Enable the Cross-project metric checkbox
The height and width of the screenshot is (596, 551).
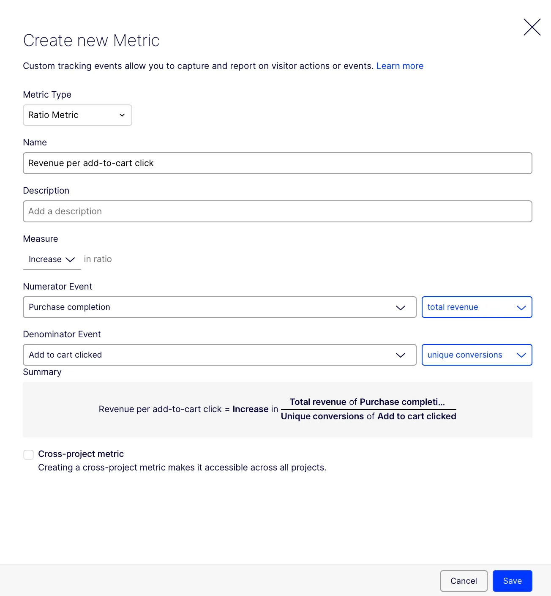[28, 454]
